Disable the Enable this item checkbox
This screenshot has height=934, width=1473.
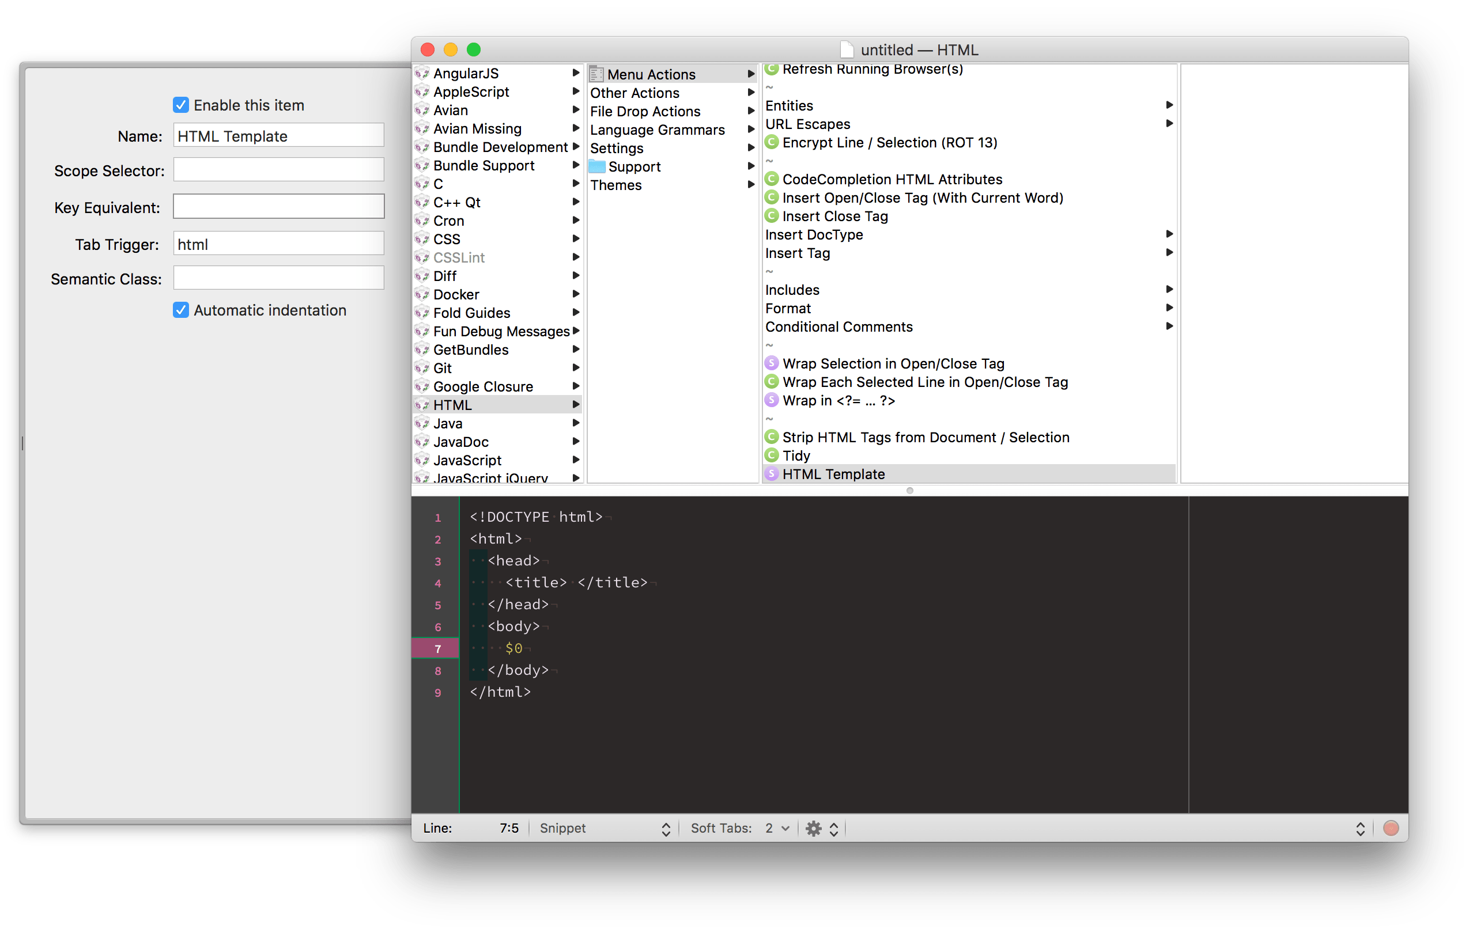(x=180, y=105)
